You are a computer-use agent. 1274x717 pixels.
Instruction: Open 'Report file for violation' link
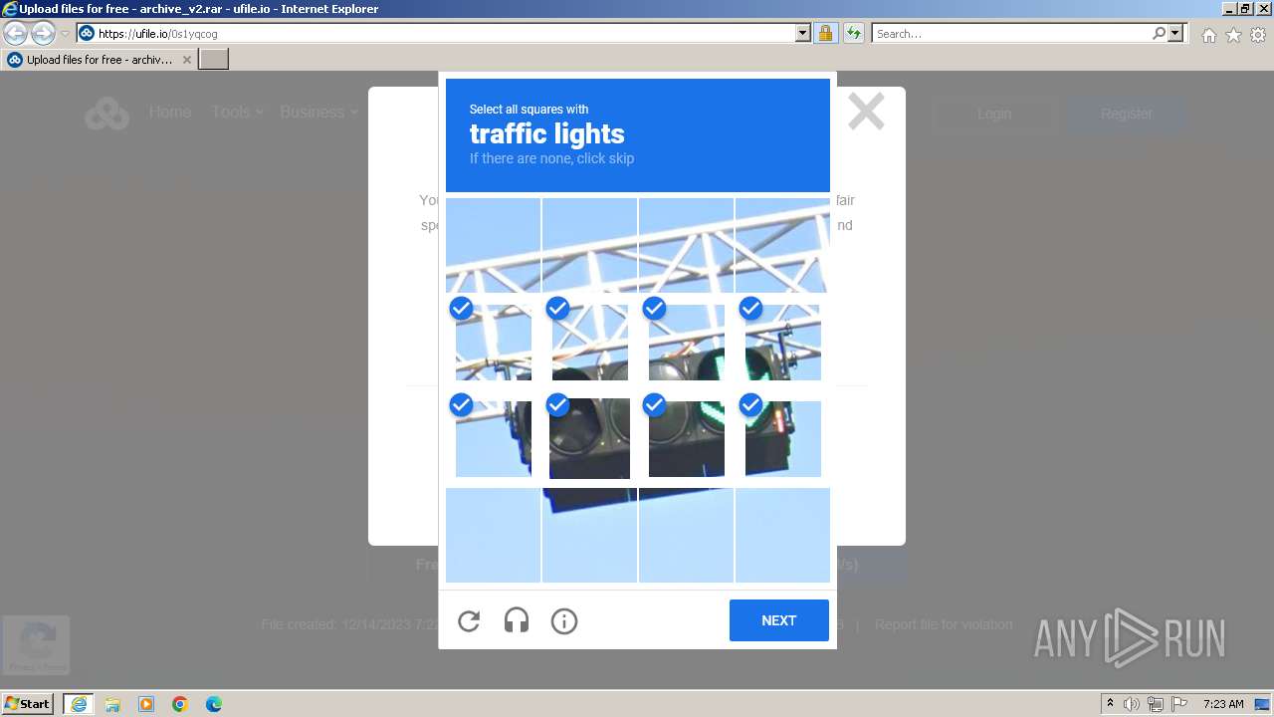(944, 624)
